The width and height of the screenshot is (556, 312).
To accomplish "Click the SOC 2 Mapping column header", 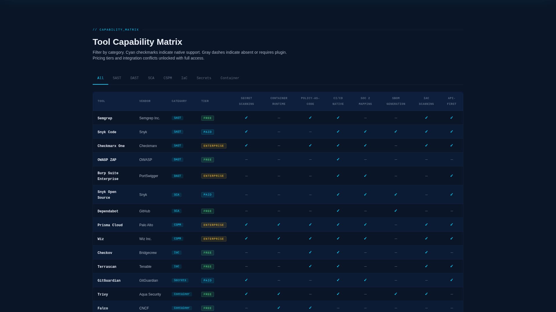I will coord(365,101).
